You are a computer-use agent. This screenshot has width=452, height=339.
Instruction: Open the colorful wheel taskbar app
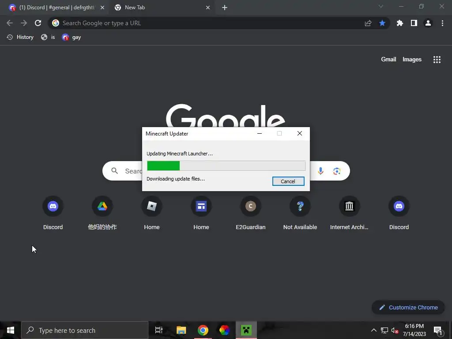224,330
